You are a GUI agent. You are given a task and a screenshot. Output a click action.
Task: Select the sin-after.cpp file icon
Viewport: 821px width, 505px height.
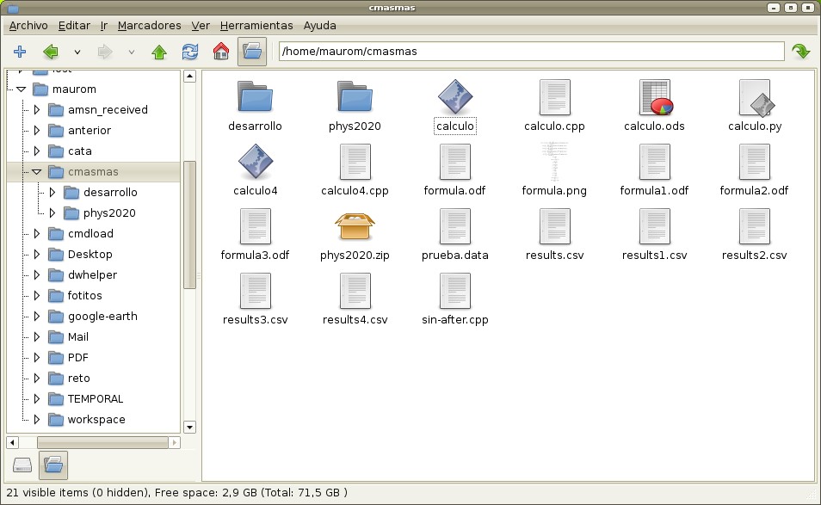(455, 291)
